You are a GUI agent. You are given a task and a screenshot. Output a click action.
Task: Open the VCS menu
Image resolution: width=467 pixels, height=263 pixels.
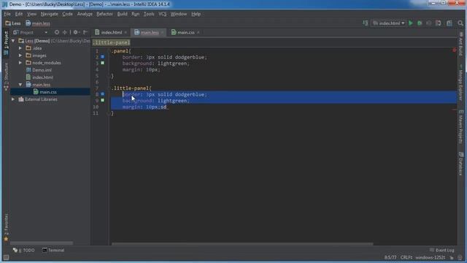point(162,14)
